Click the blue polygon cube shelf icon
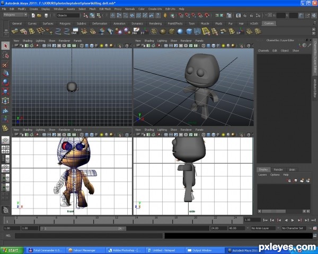This screenshot has height=254, width=318. click(x=189, y=31)
